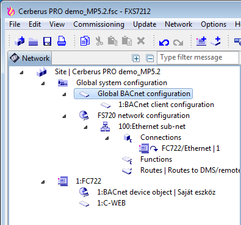The width and height of the screenshot is (241, 225).
Task: Collapse the 100:Ethernet sub-net node arrow
Action: (85, 127)
